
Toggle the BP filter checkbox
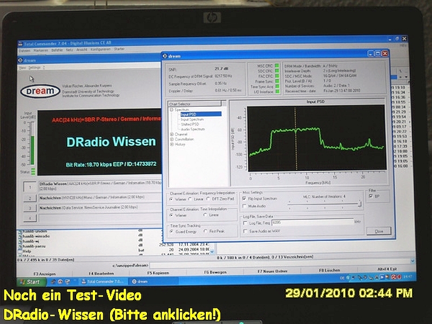371,196
